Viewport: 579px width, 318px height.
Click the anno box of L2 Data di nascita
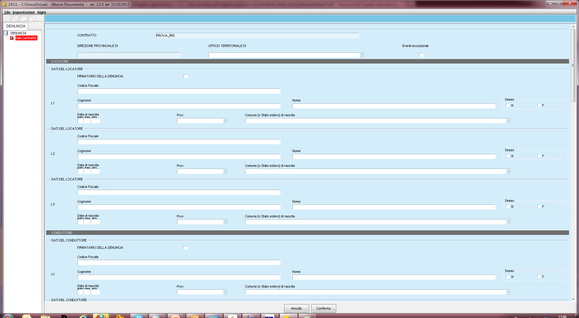[x=95, y=171]
